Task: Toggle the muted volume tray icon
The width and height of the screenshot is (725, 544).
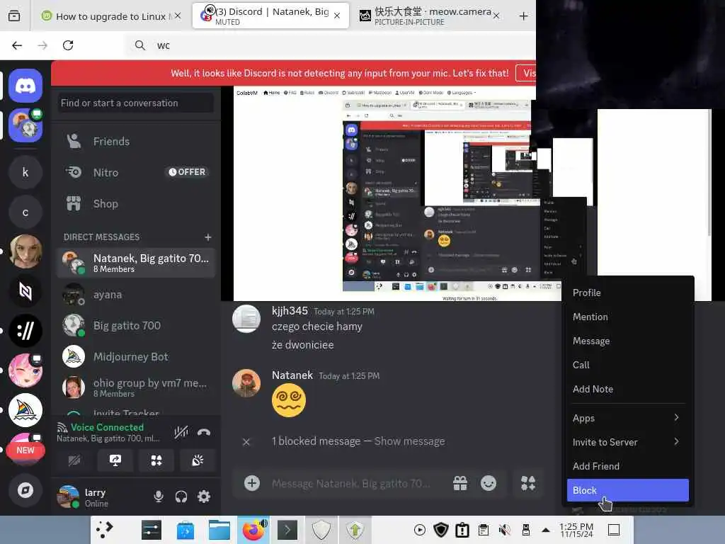Action: (x=504, y=530)
